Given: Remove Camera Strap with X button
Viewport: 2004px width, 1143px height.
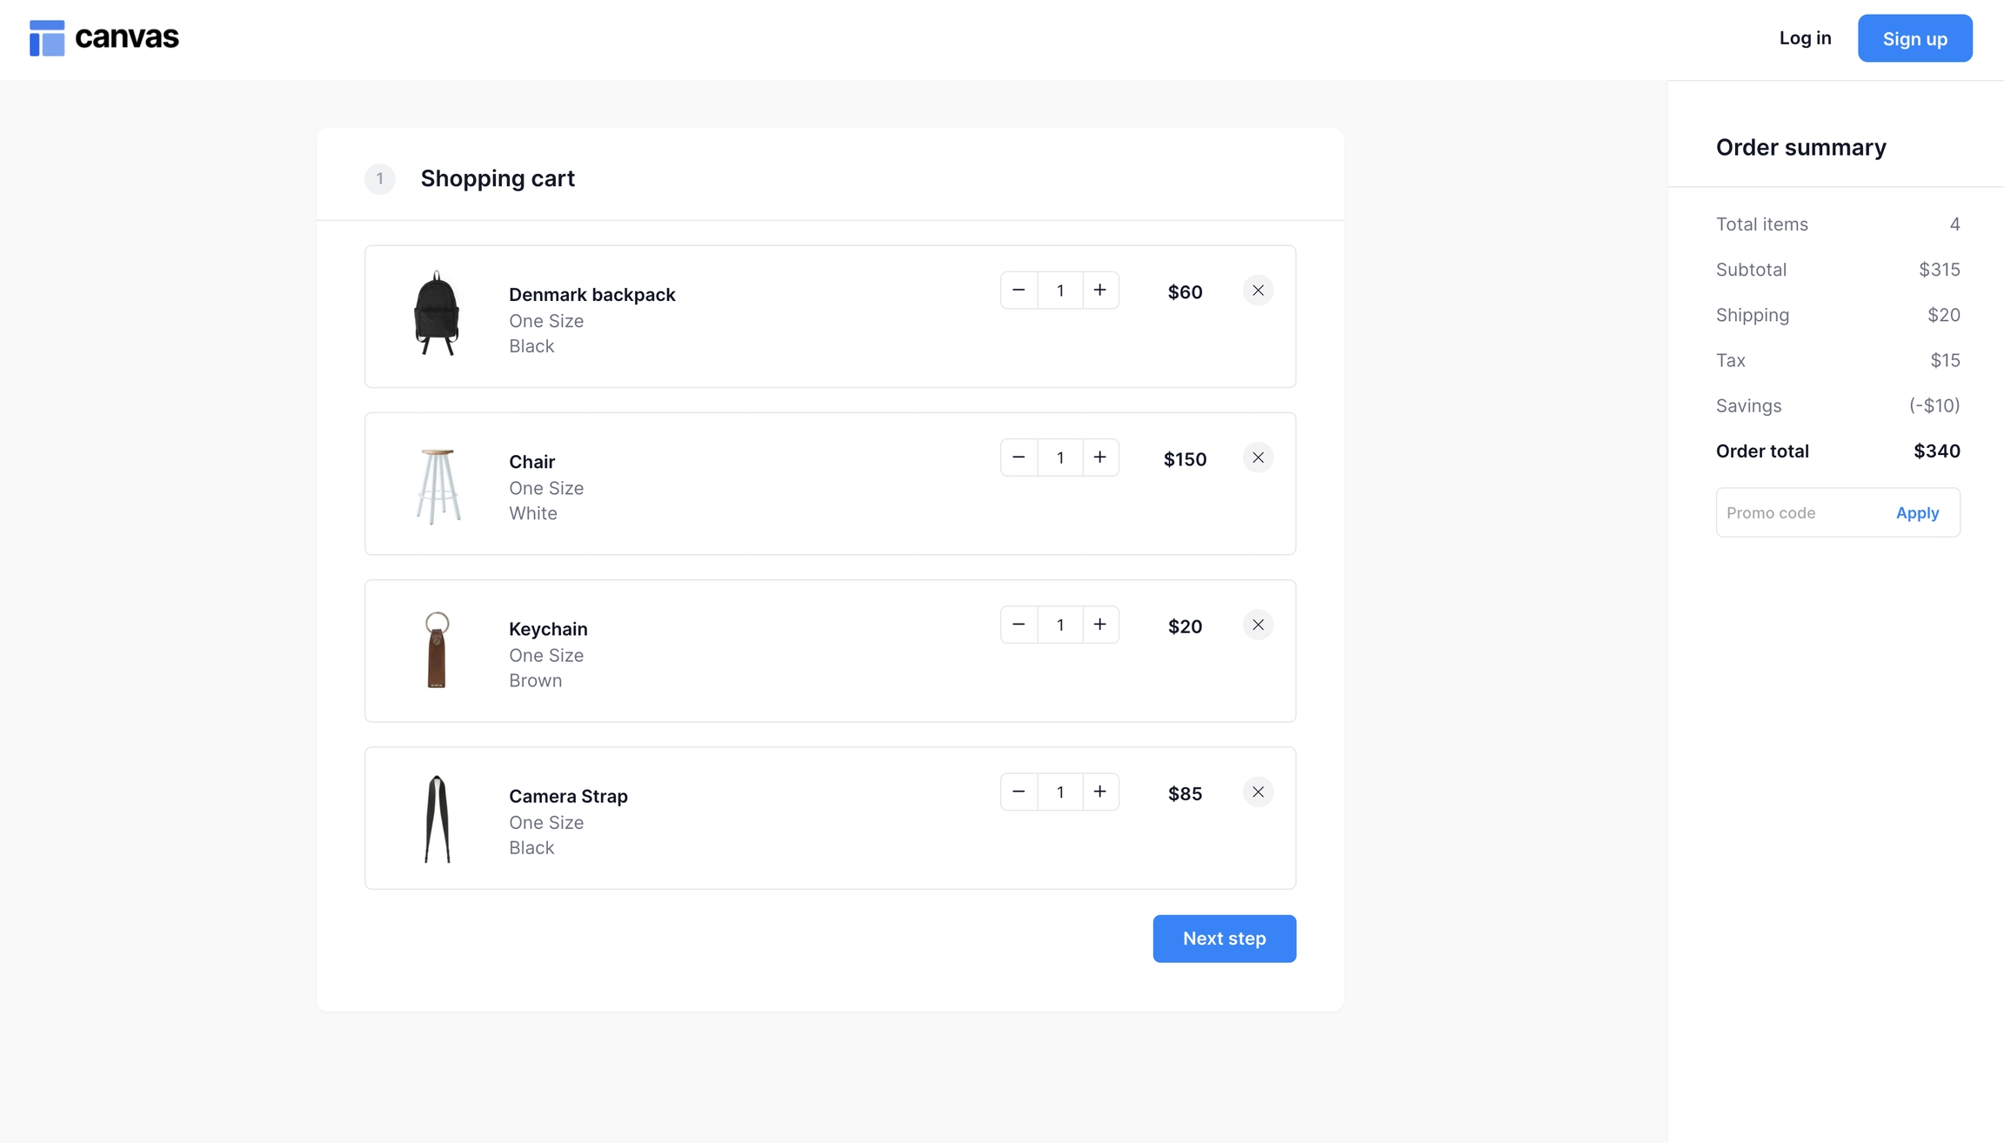Looking at the screenshot, I should tap(1258, 792).
